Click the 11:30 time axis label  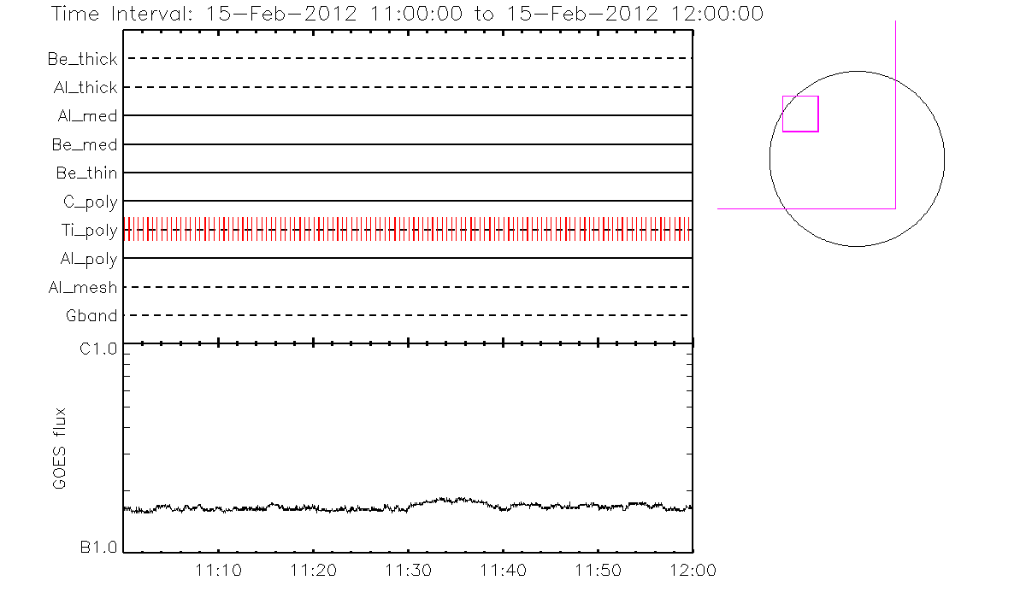(409, 570)
